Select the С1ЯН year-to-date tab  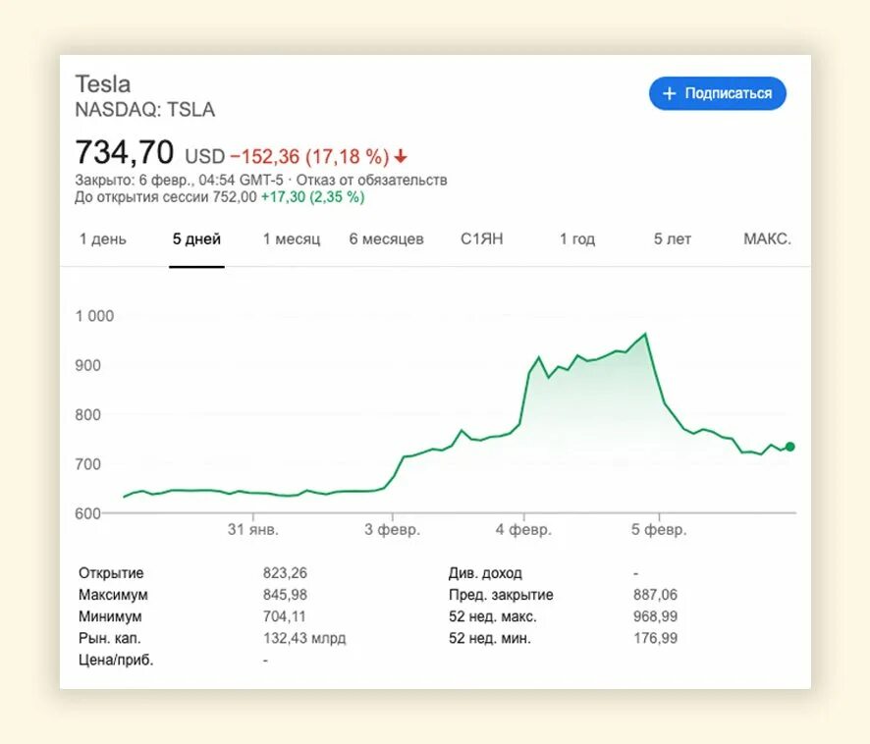click(481, 239)
